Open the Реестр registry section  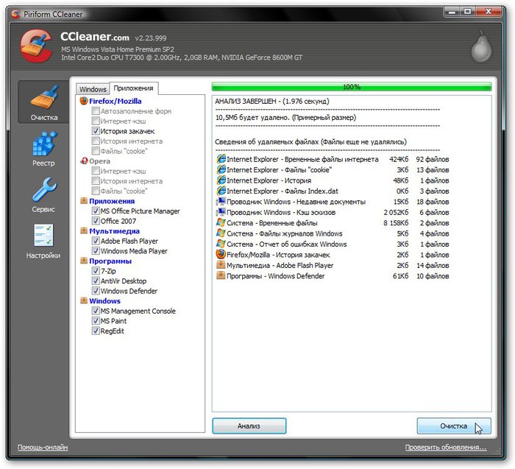43,149
